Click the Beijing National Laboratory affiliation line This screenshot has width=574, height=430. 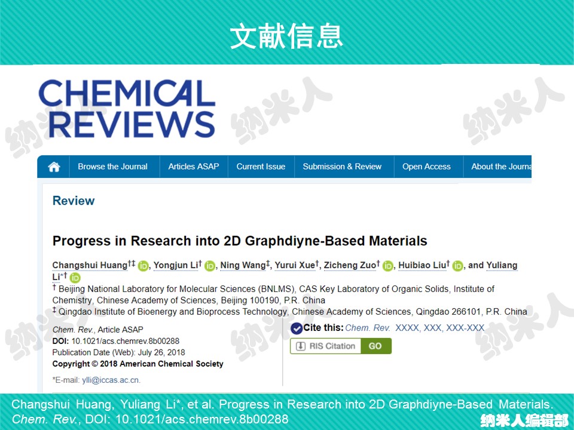(x=273, y=294)
